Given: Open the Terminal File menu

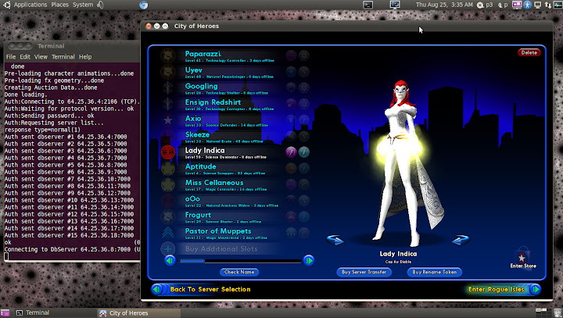Looking at the screenshot, I should pos(11,57).
